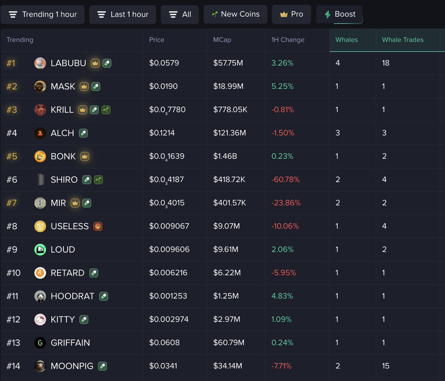Click the $57.75M market cap cell
The width and height of the screenshot is (445, 381).
tap(228, 63)
